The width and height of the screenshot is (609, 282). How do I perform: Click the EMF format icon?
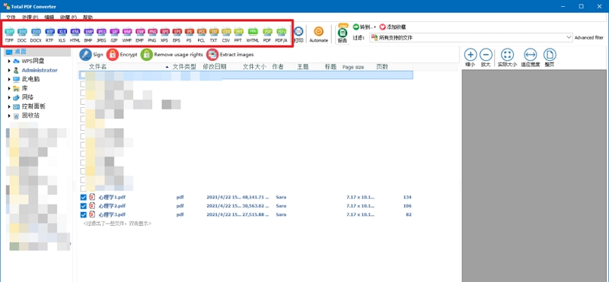(x=140, y=34)
